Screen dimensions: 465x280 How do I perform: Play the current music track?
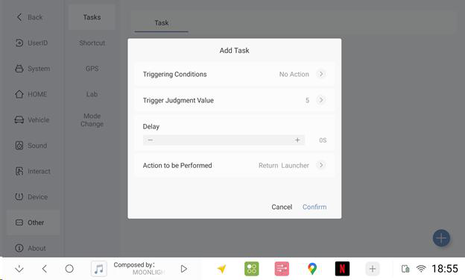coord(184,269)
